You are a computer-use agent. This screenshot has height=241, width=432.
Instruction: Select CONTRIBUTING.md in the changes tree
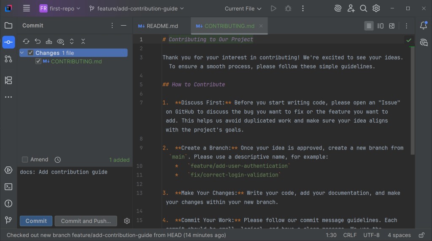tap(76, 62)
